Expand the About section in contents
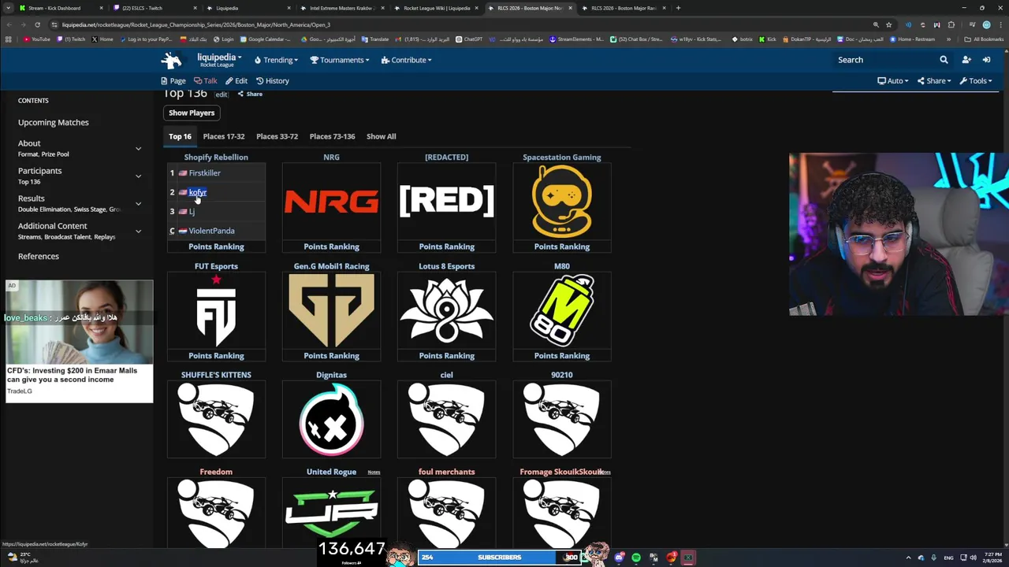 (x=138, y=148)
